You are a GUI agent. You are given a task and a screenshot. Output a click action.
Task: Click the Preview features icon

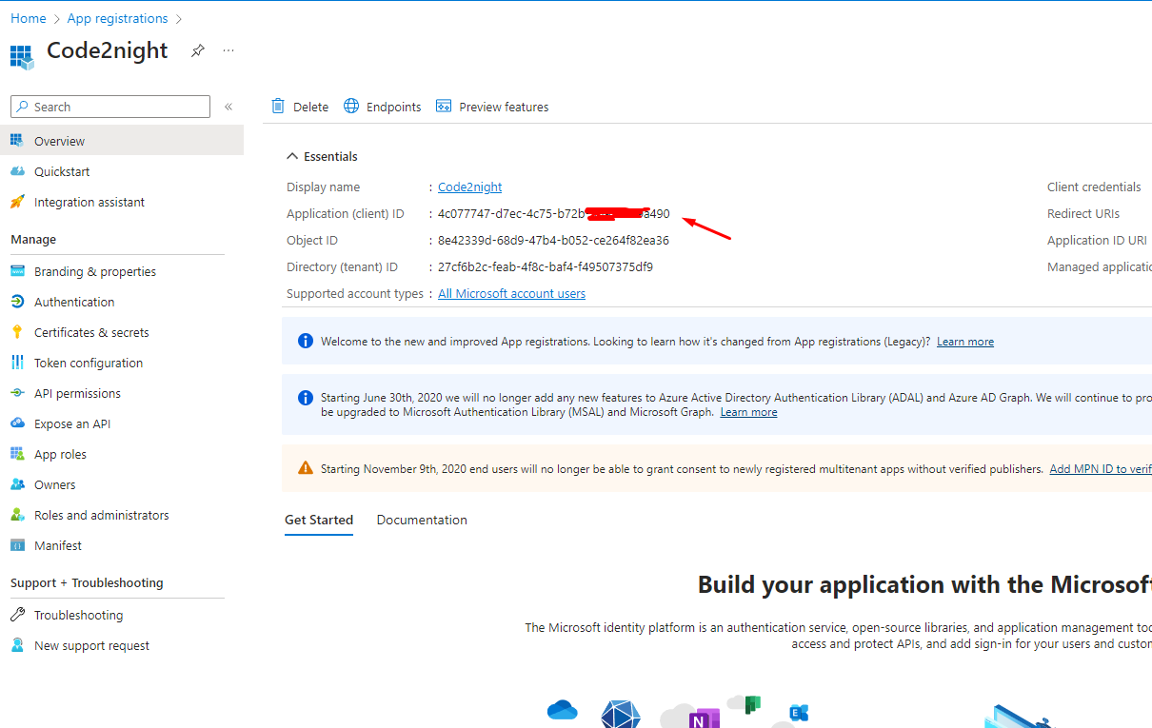point(444,107)
